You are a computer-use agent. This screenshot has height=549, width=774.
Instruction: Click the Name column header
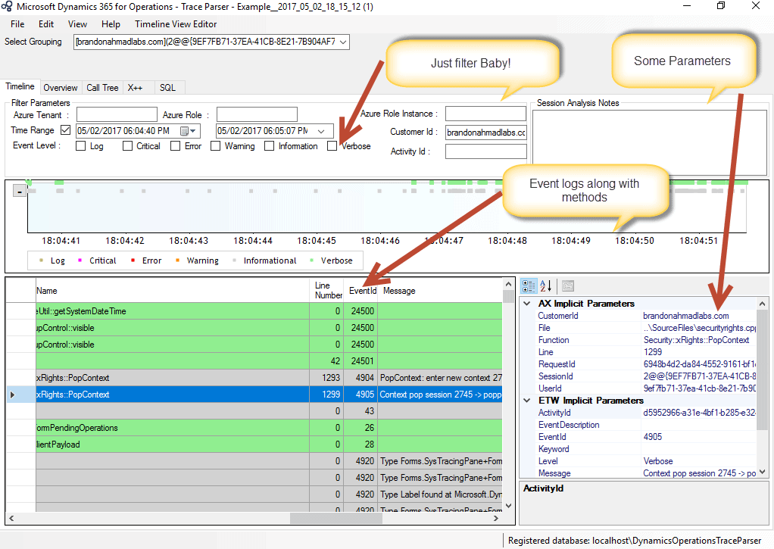(172, 291)
